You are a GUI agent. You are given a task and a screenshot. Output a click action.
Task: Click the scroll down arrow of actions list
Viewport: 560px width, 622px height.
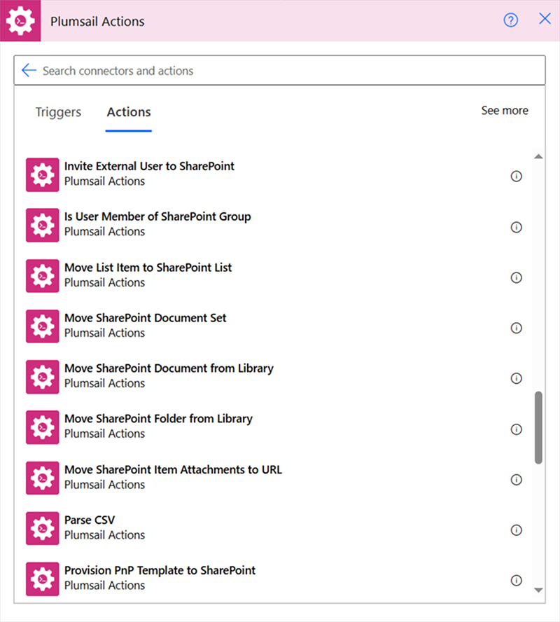click(538, 590)
